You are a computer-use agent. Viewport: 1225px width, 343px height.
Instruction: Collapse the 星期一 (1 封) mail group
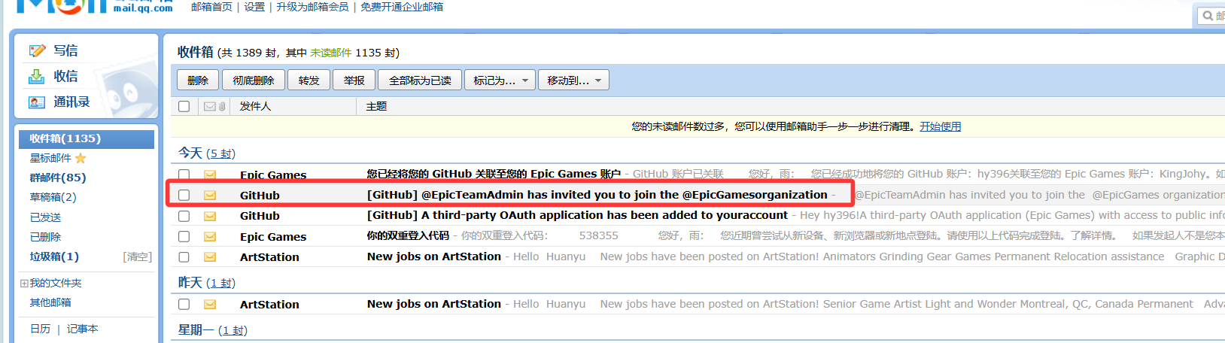coord(213,330)
